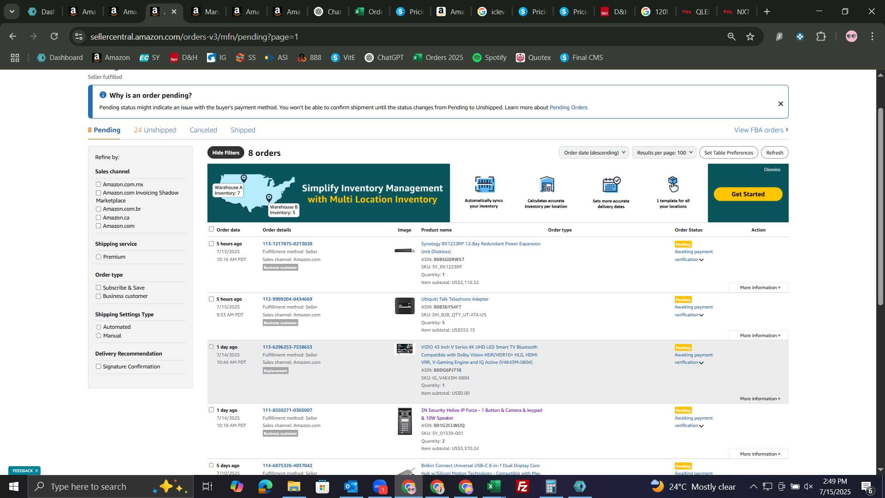
Task: Open Quotex bookmark
Action: [x=534, y=58]
